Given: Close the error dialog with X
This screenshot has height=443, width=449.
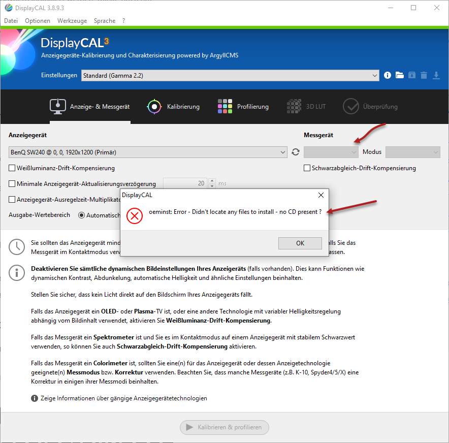Looking at the screenshot, I should pyautogui.click(x=321, y=195).
